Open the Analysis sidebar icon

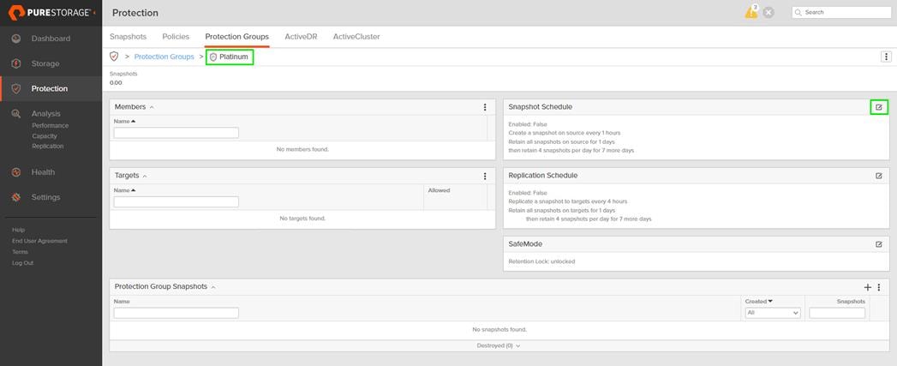pyautogui.click(x=16, y=114)
